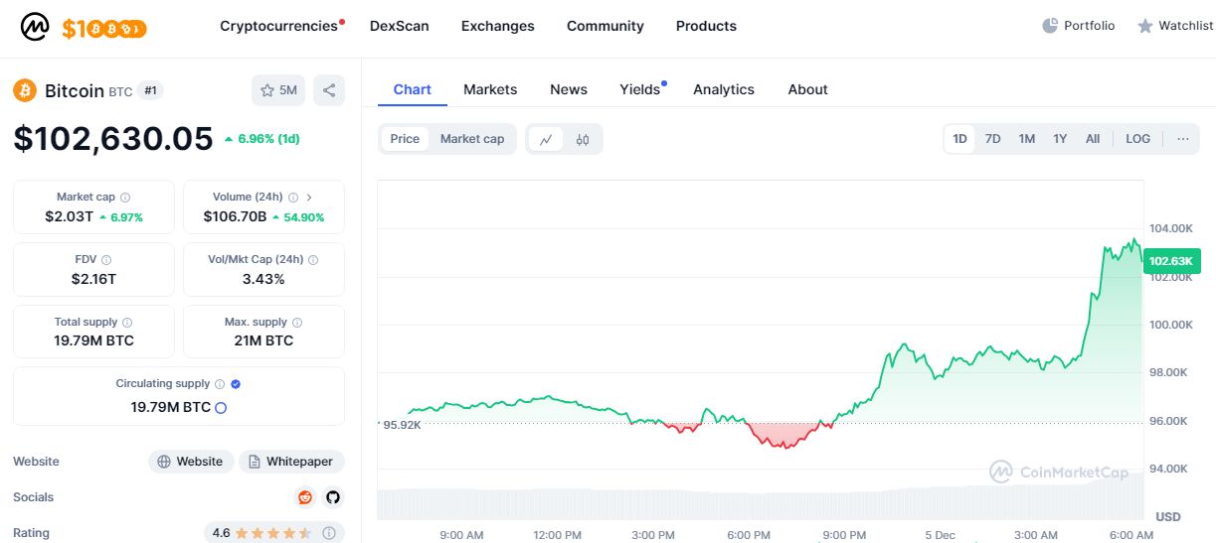
Task: Open the chart more options ellipsis
Action: tap(1183, 139)
